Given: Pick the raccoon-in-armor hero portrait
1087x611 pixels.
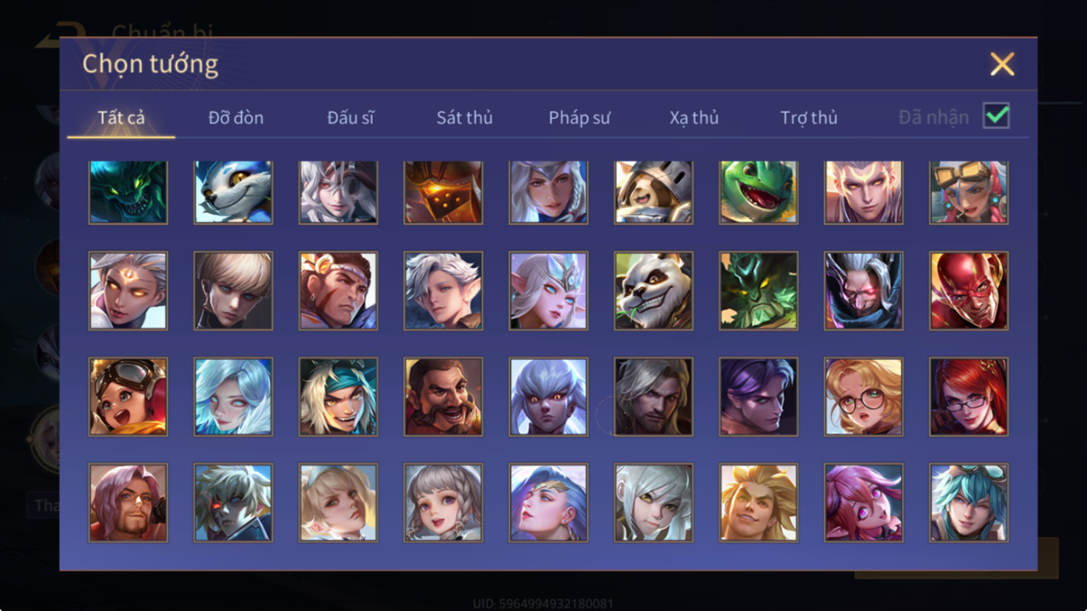Looking at the screenshot, I should (x=653, y=193).
